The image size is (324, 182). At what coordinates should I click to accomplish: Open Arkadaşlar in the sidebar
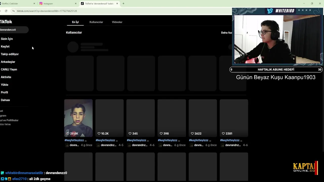point(8,62)
